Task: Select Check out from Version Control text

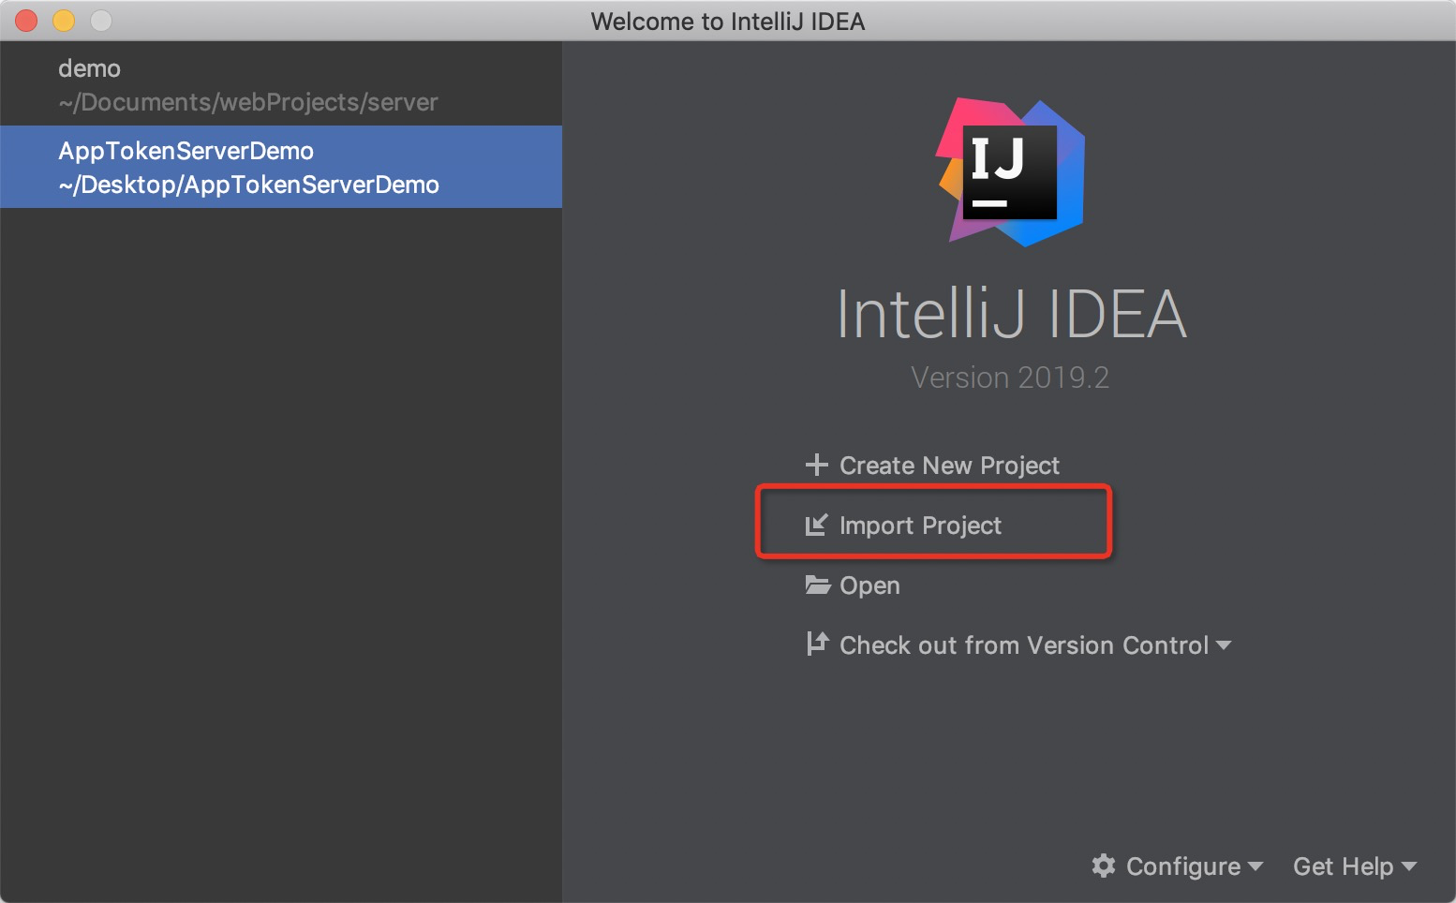Action: (x=1024, y=645)
